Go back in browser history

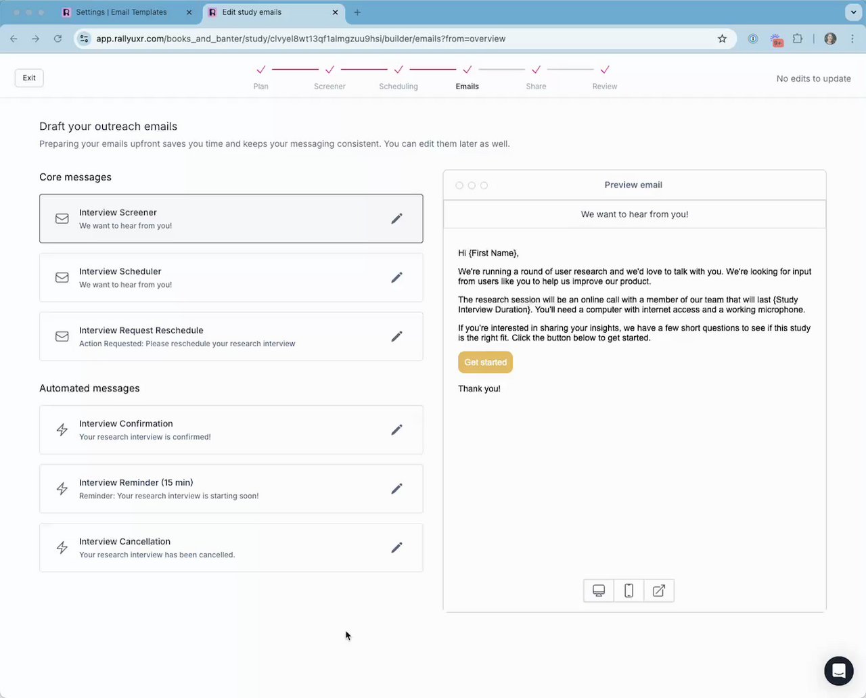tap(14, 39)
